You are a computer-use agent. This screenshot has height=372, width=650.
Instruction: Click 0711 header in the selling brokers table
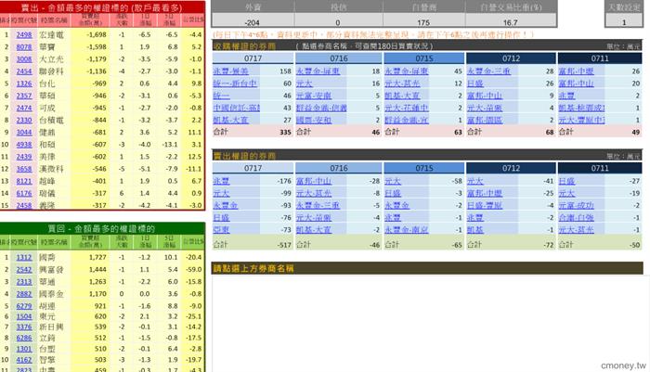[600, 168]
